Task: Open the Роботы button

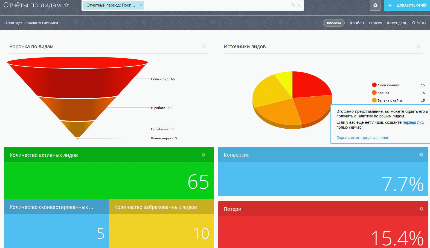Action: tap(334, 23)
